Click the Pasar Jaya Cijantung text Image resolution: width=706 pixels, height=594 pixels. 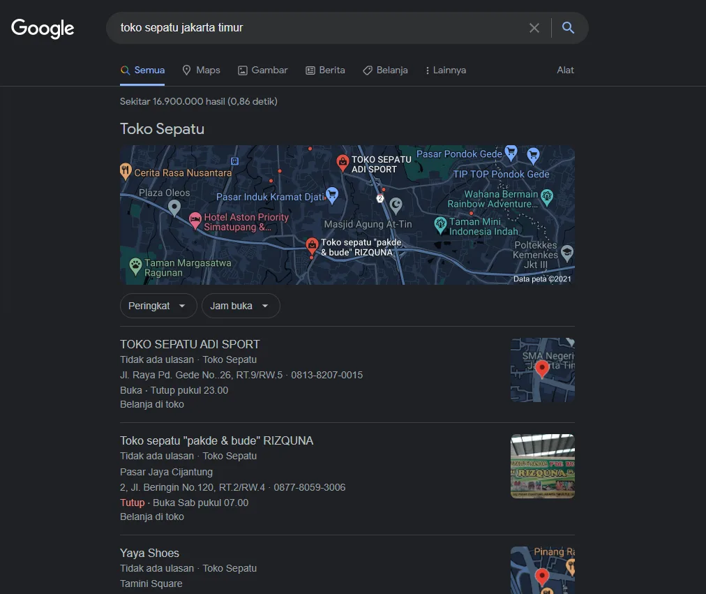166,473
